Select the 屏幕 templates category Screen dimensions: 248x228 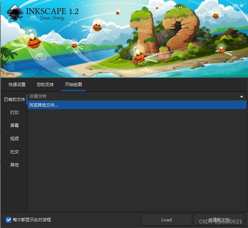click(x=14, y=126)
